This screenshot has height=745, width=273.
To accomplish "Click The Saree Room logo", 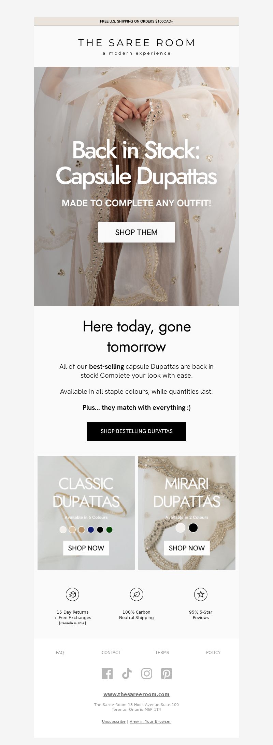I will coord(136,47).
